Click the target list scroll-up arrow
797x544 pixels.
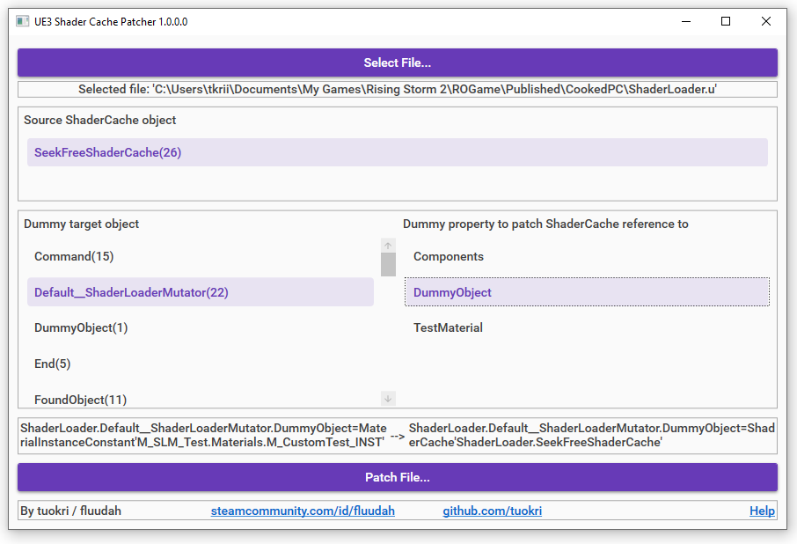(388, 246)
